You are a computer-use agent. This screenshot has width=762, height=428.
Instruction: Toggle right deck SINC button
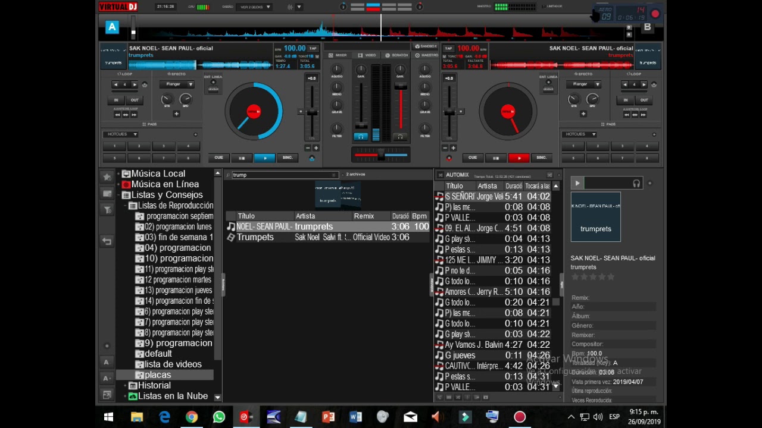[542, 158]
